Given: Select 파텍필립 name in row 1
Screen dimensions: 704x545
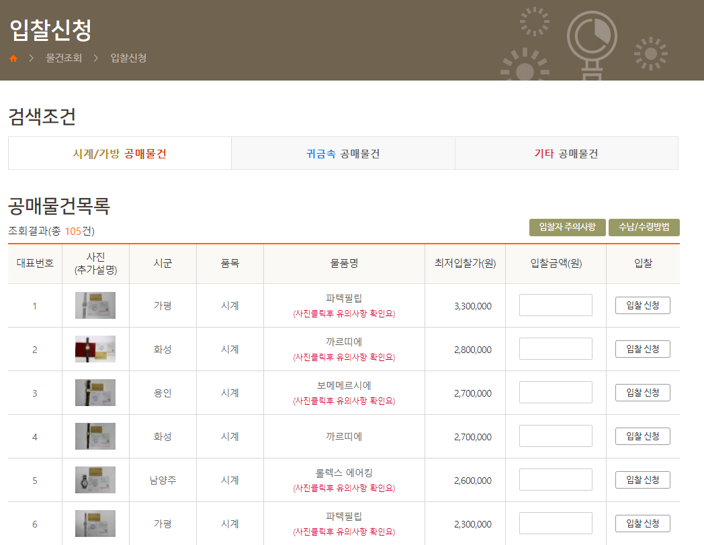Looking at the screenshot, I should coord(344,298).
